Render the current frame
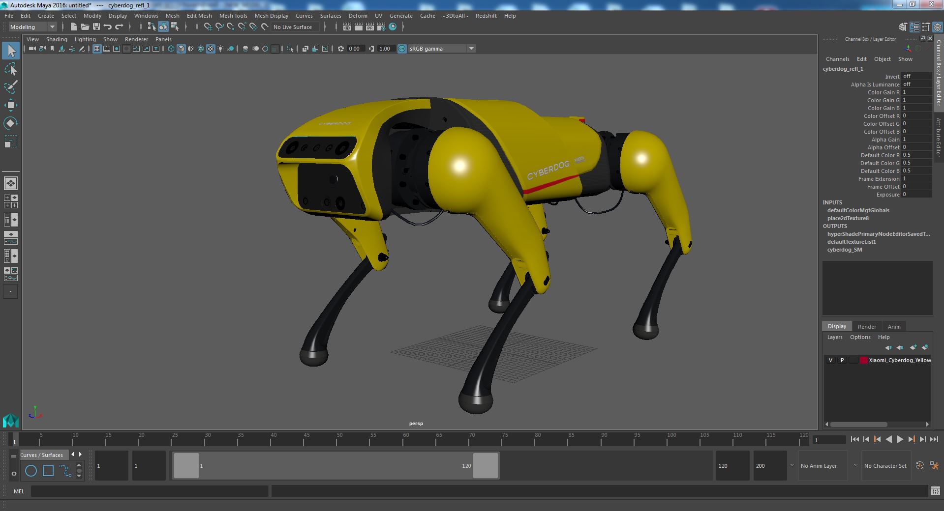The image size is (944, 511). pos(358,27)
